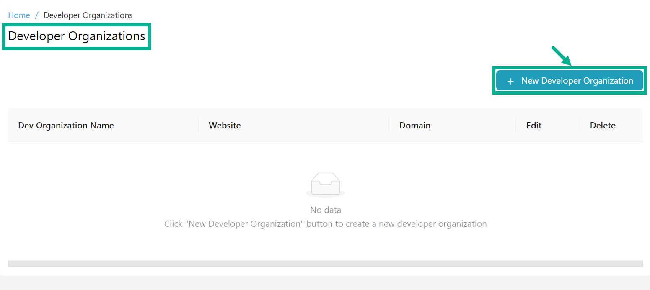Click the Delete column header
Viewport: 650px width, 290px height.
point(603,126)
